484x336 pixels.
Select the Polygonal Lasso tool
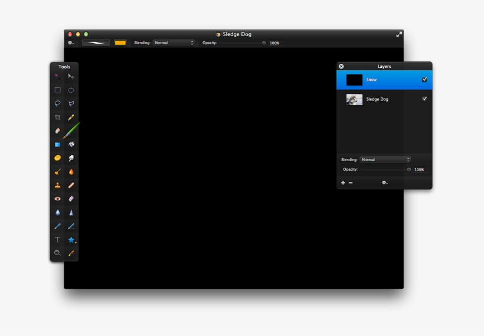pos(71,103)
